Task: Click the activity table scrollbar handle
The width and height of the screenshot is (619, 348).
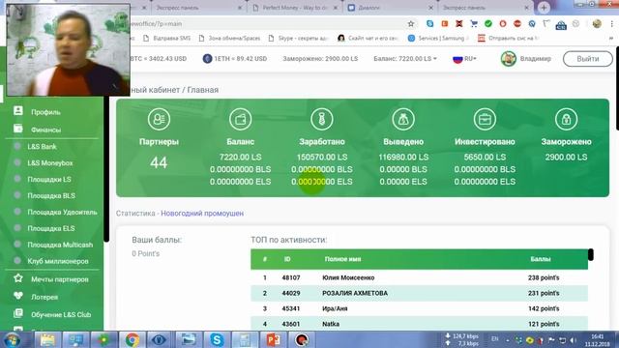Action: point(591,254)
